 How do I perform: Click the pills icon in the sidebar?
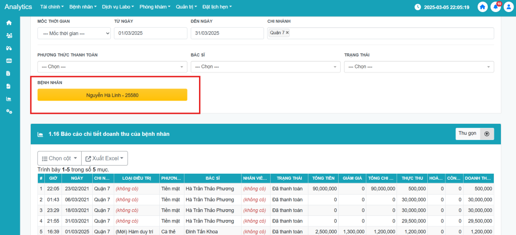click(9, 48)
